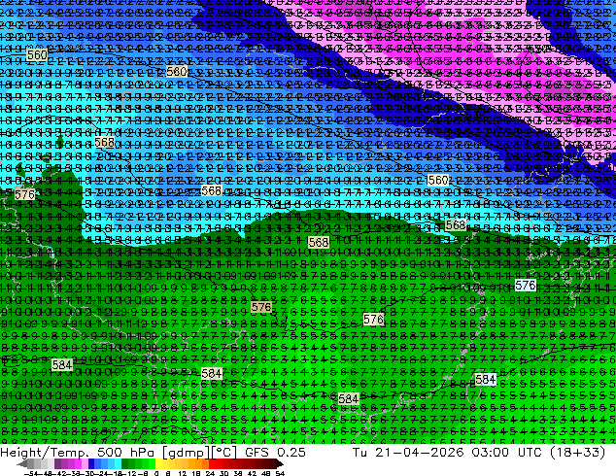
Task: Click the '12' colorbar scale value
Action: coord(182,473)
